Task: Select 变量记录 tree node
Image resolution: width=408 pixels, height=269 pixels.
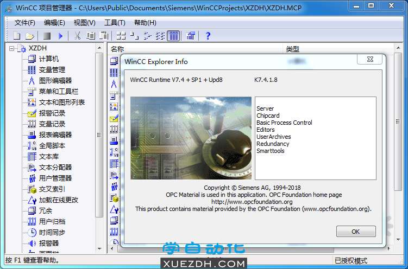Action: click(x=52, y=124)
